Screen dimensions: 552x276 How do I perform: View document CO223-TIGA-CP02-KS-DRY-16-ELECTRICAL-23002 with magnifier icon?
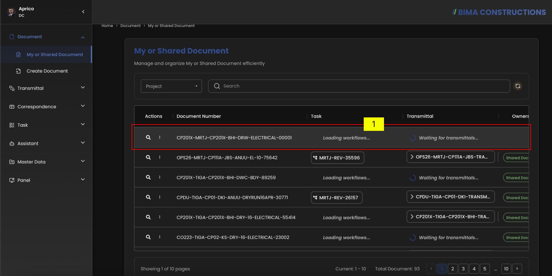pyautogui.click(x=148, y=237)
